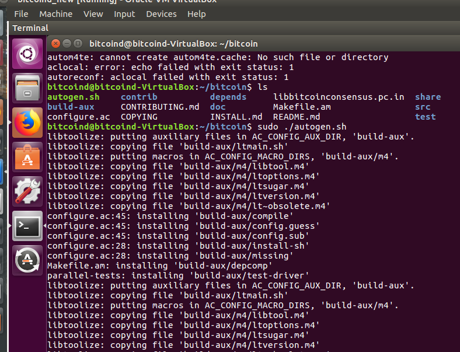Open the VirtualBox Help menu
The image size is (460, 352).
pos(197,14)
